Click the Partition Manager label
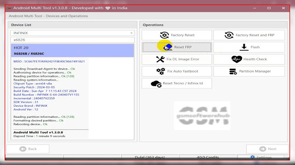295x165 pixels. (255, 71)
